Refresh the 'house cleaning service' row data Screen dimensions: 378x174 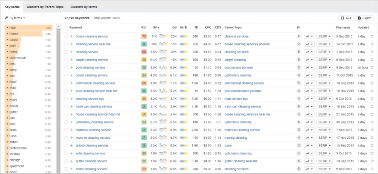point(372,36)
